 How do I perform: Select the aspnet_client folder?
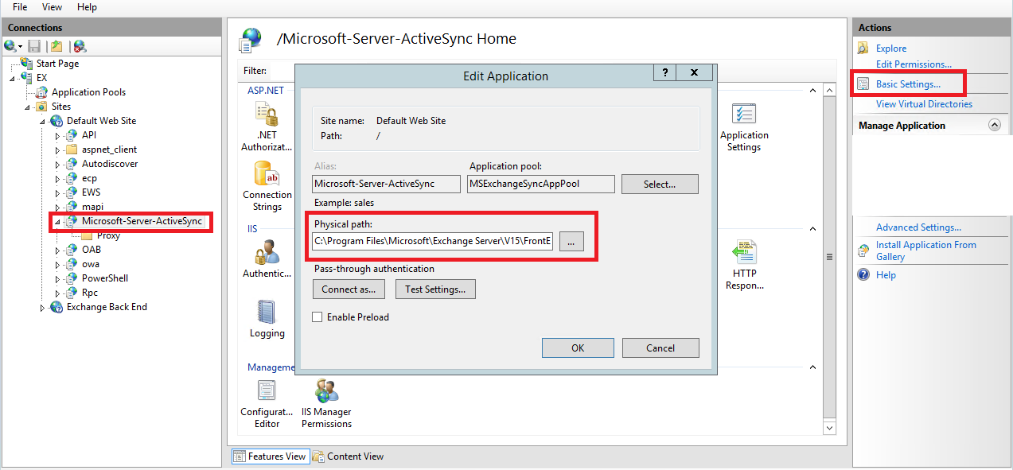coord(109,150)
